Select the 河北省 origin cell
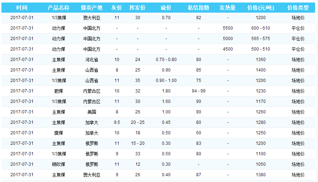318x182 pixels. pyautogui.click(x=92, y=60)
